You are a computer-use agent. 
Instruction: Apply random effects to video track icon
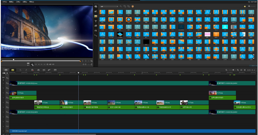click(x=129, y=6)
